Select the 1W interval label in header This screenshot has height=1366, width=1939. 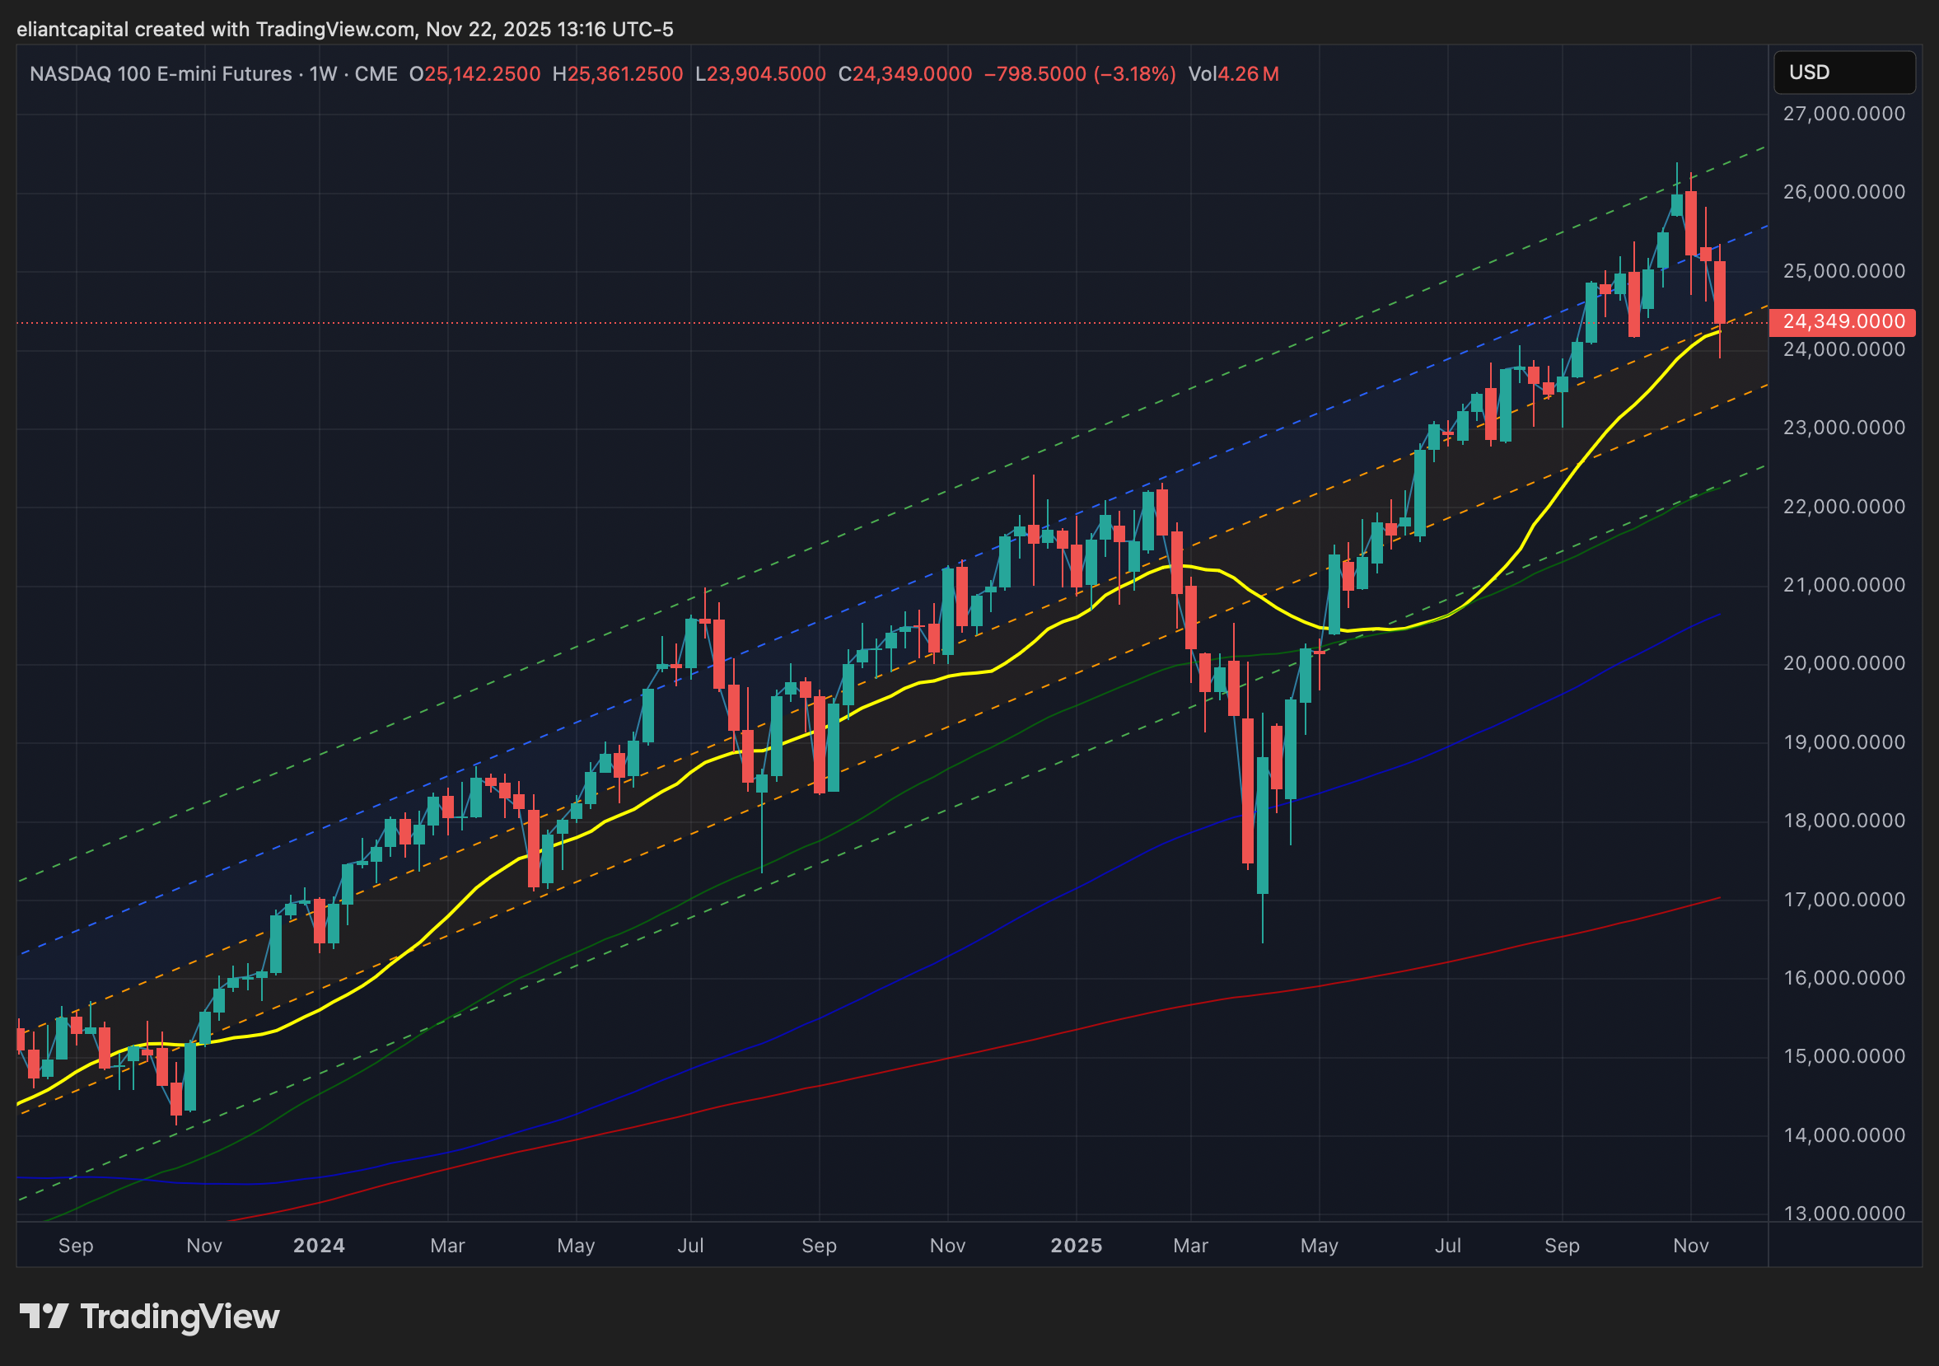[x=324, y=74]
